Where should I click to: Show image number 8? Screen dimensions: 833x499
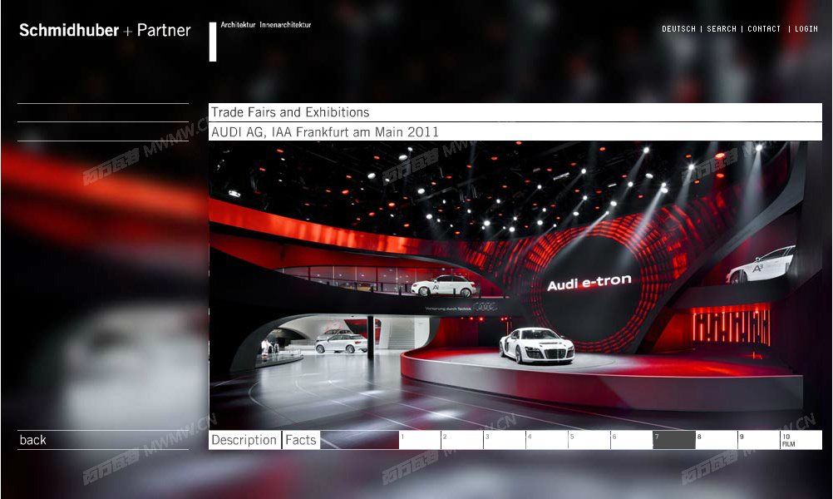(x=717, y=440)
